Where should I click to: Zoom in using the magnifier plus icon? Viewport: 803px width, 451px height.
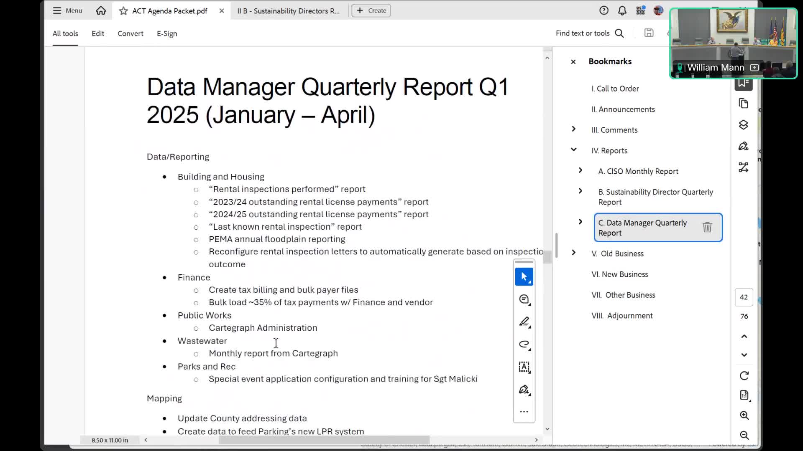744,416
